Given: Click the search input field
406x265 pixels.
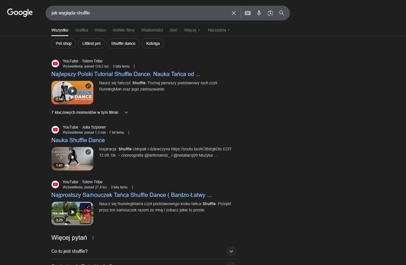Looking at the screenshot, I should pyautogui.click(x=139, y=13).
